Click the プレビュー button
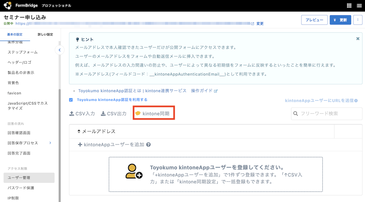365x202 pixels. (314, 20)
